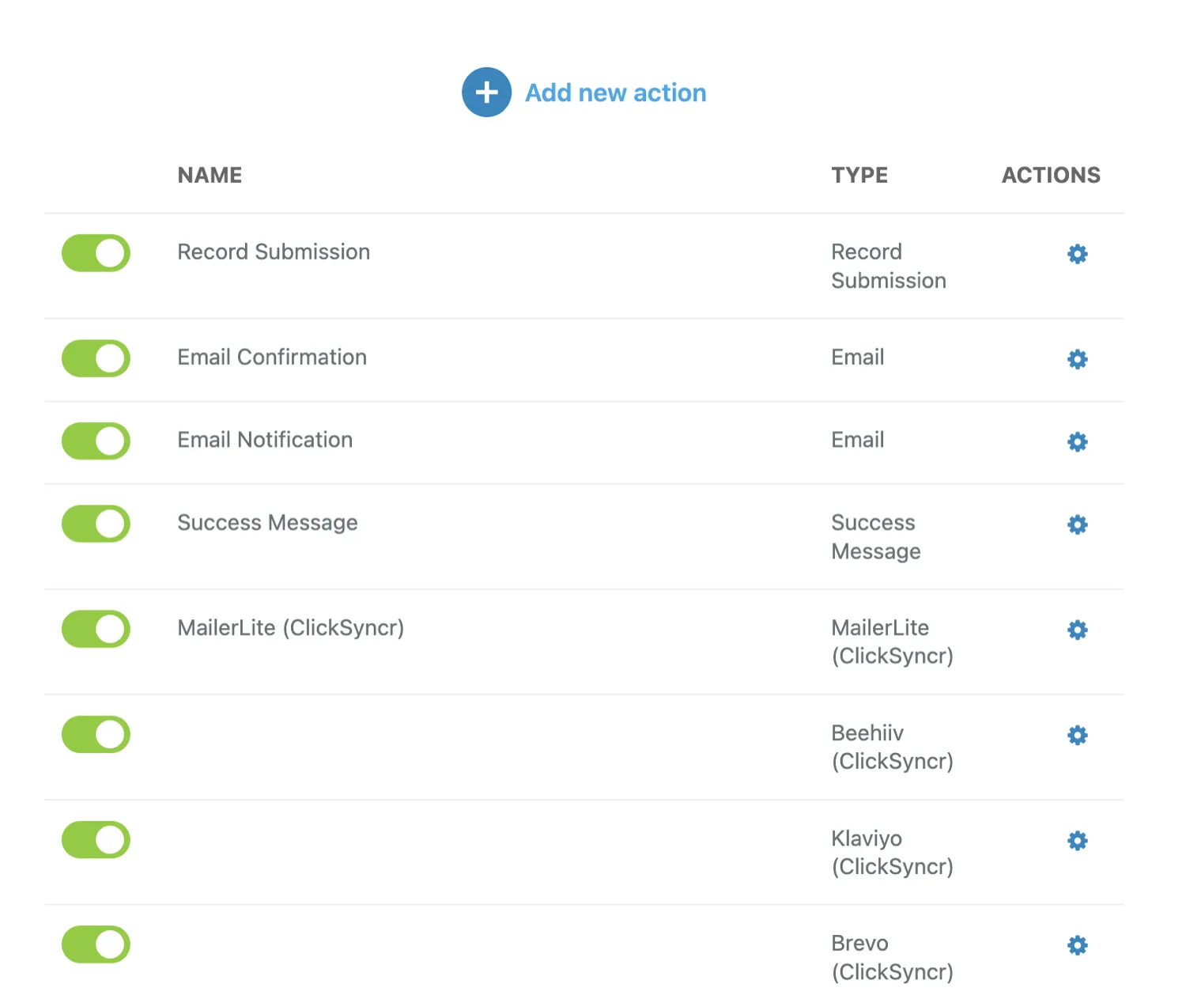Image resolution: width=1186 pixels, height=999 pixels.
Task: Click the Klaviyo (ClickSyncr) type text
Action: [892, 852]
